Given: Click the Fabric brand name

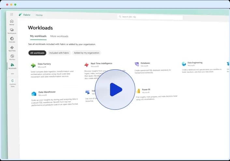Looking at the screenshot, I should tap(27, 15).
